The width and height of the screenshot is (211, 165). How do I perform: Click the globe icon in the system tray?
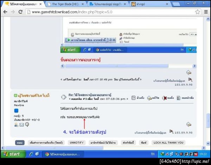[162, 154]
